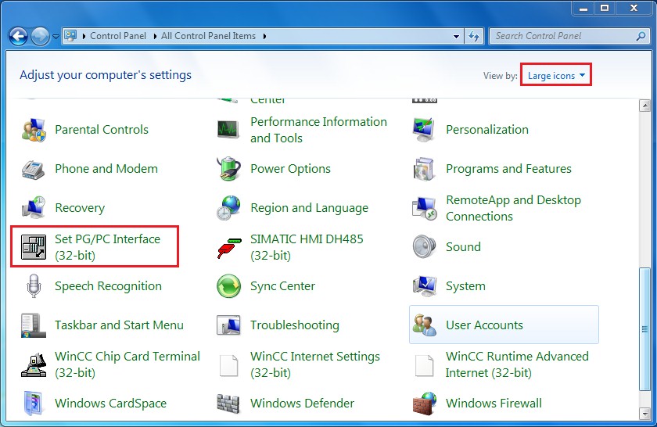Expand the arrow before Control Panel breadcrumb
The width and height of the screenshot is (657, 427).
click(x=84, y=36)
